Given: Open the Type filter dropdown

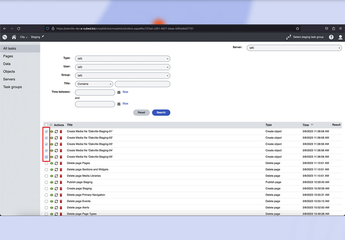Looking at the screenshot, I should coord(122,58).
